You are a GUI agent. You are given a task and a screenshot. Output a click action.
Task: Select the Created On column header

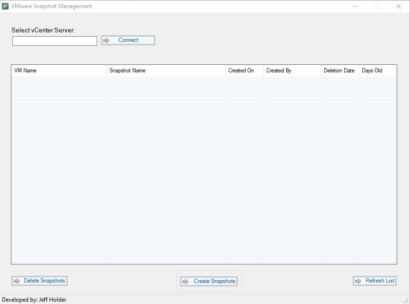coord(244,71)
